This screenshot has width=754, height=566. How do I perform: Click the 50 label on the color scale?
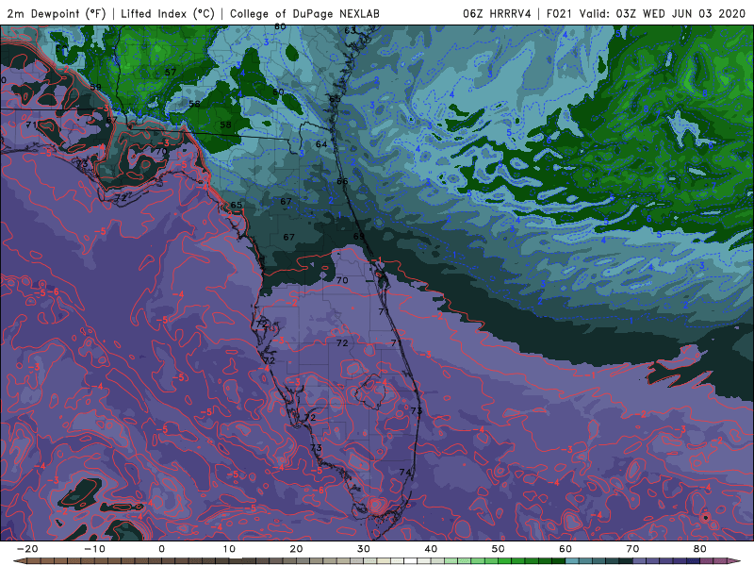(x=499, y=549)
